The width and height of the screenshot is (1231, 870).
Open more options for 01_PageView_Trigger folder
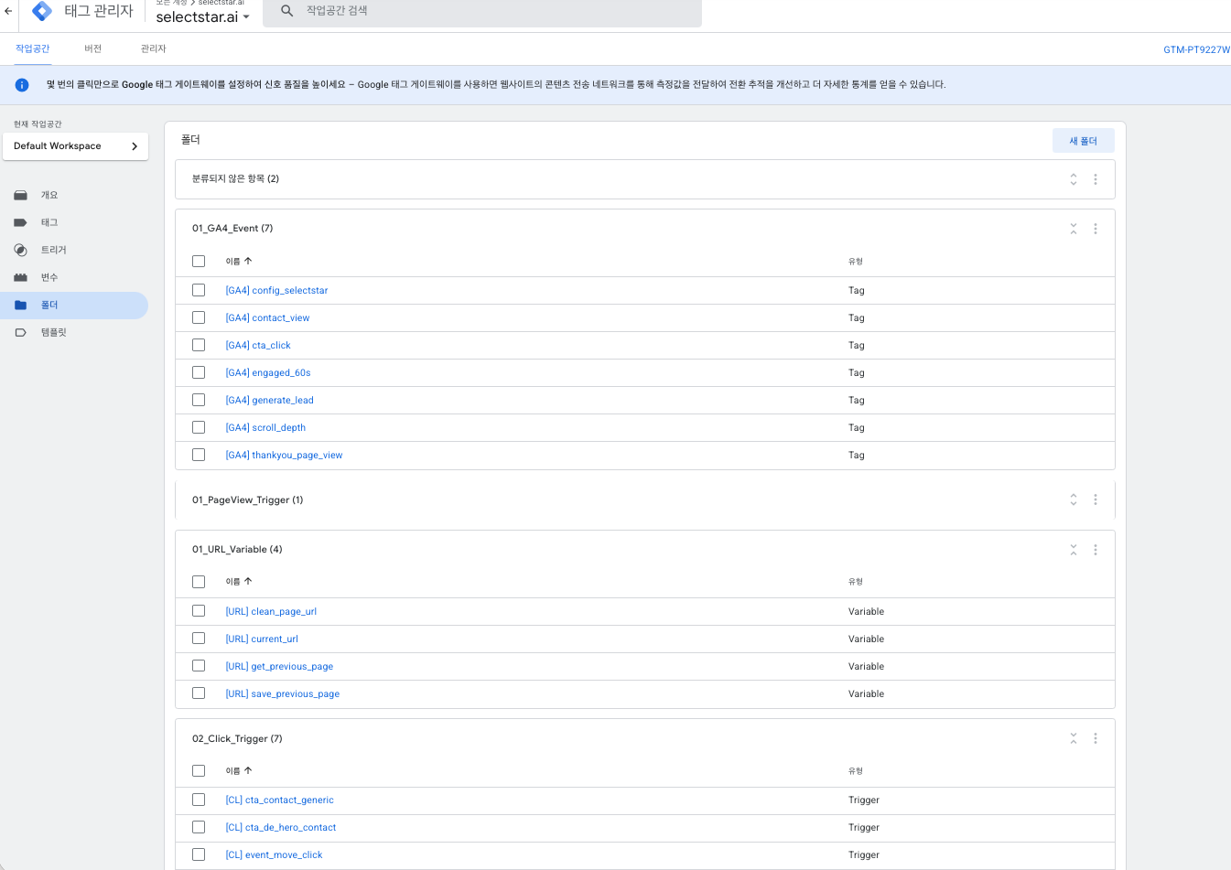(1096, 499)
